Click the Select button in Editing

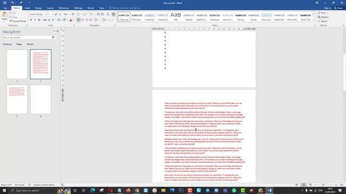323,21
